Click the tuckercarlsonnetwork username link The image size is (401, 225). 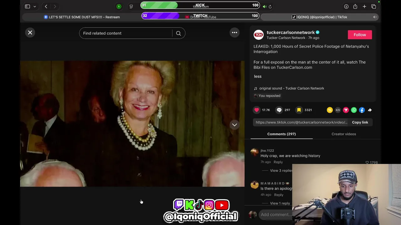[290, 32]
